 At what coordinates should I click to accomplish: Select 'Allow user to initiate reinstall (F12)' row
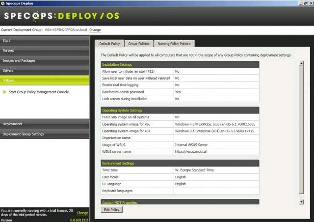(x=180, y=71)
